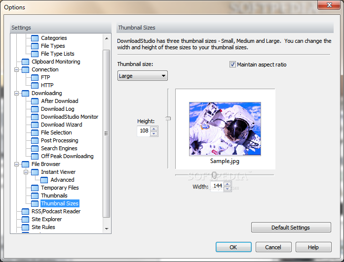Click the Post Processing page icon

click(x=35, y=140)
